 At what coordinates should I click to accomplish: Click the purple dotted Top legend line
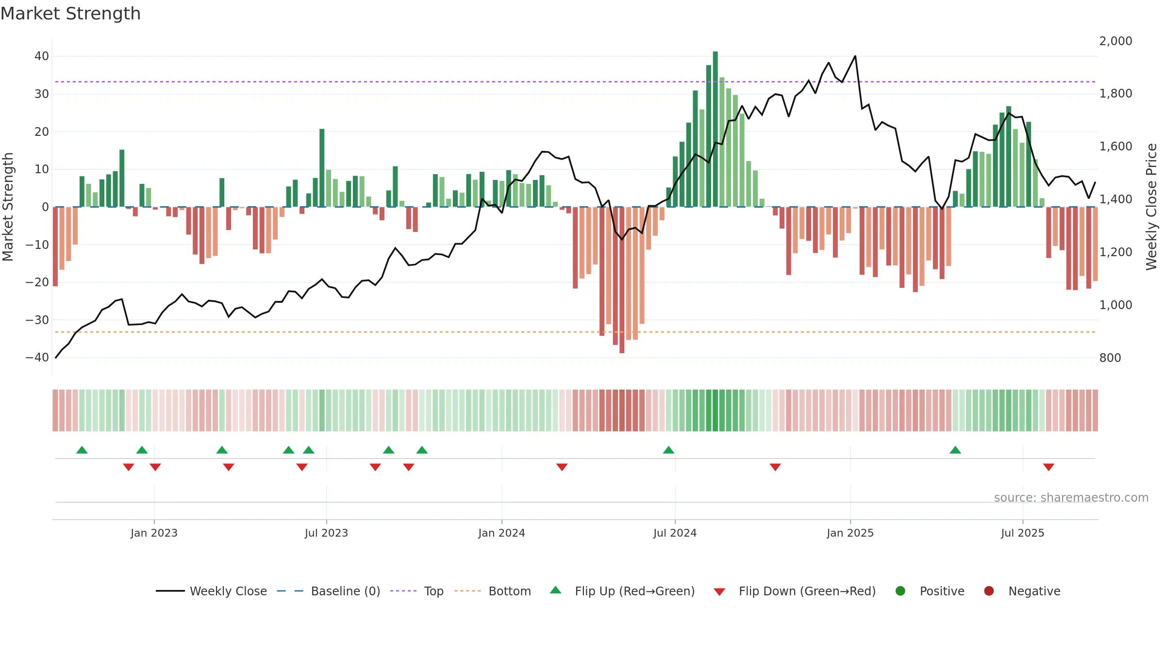pos(403,591)
